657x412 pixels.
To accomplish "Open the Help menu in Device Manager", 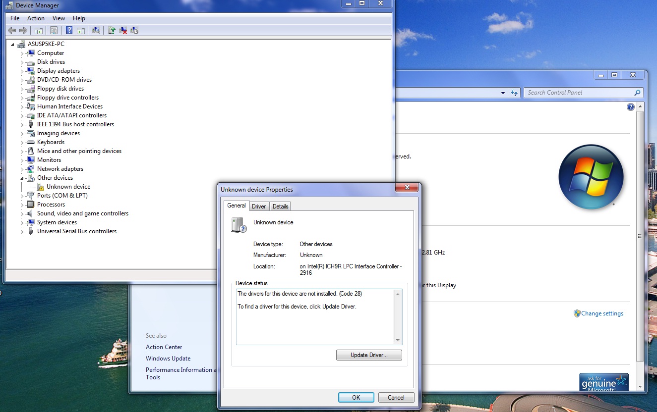I will point(79,18).
